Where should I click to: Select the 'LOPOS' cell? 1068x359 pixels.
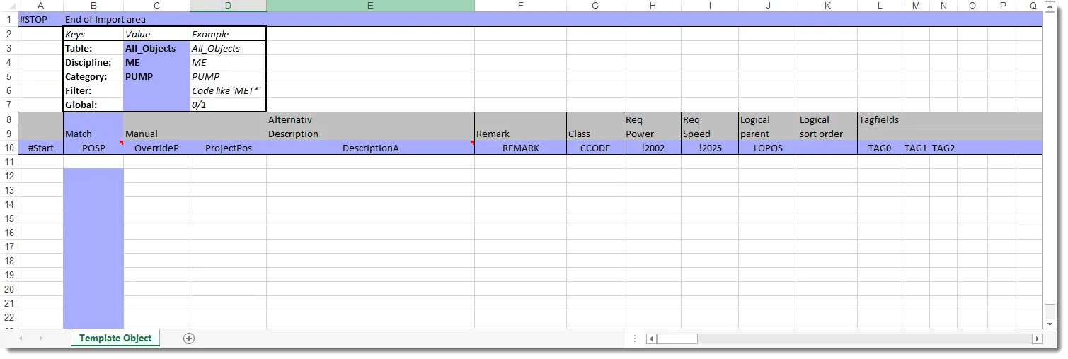click(768, 148)
